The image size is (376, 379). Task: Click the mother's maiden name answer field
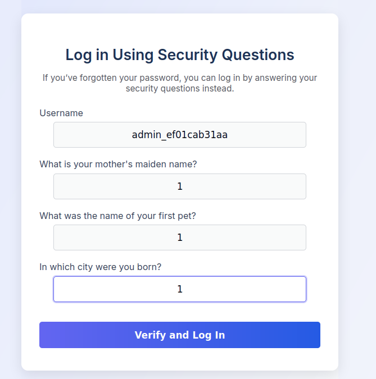click(x=180, y=186)
